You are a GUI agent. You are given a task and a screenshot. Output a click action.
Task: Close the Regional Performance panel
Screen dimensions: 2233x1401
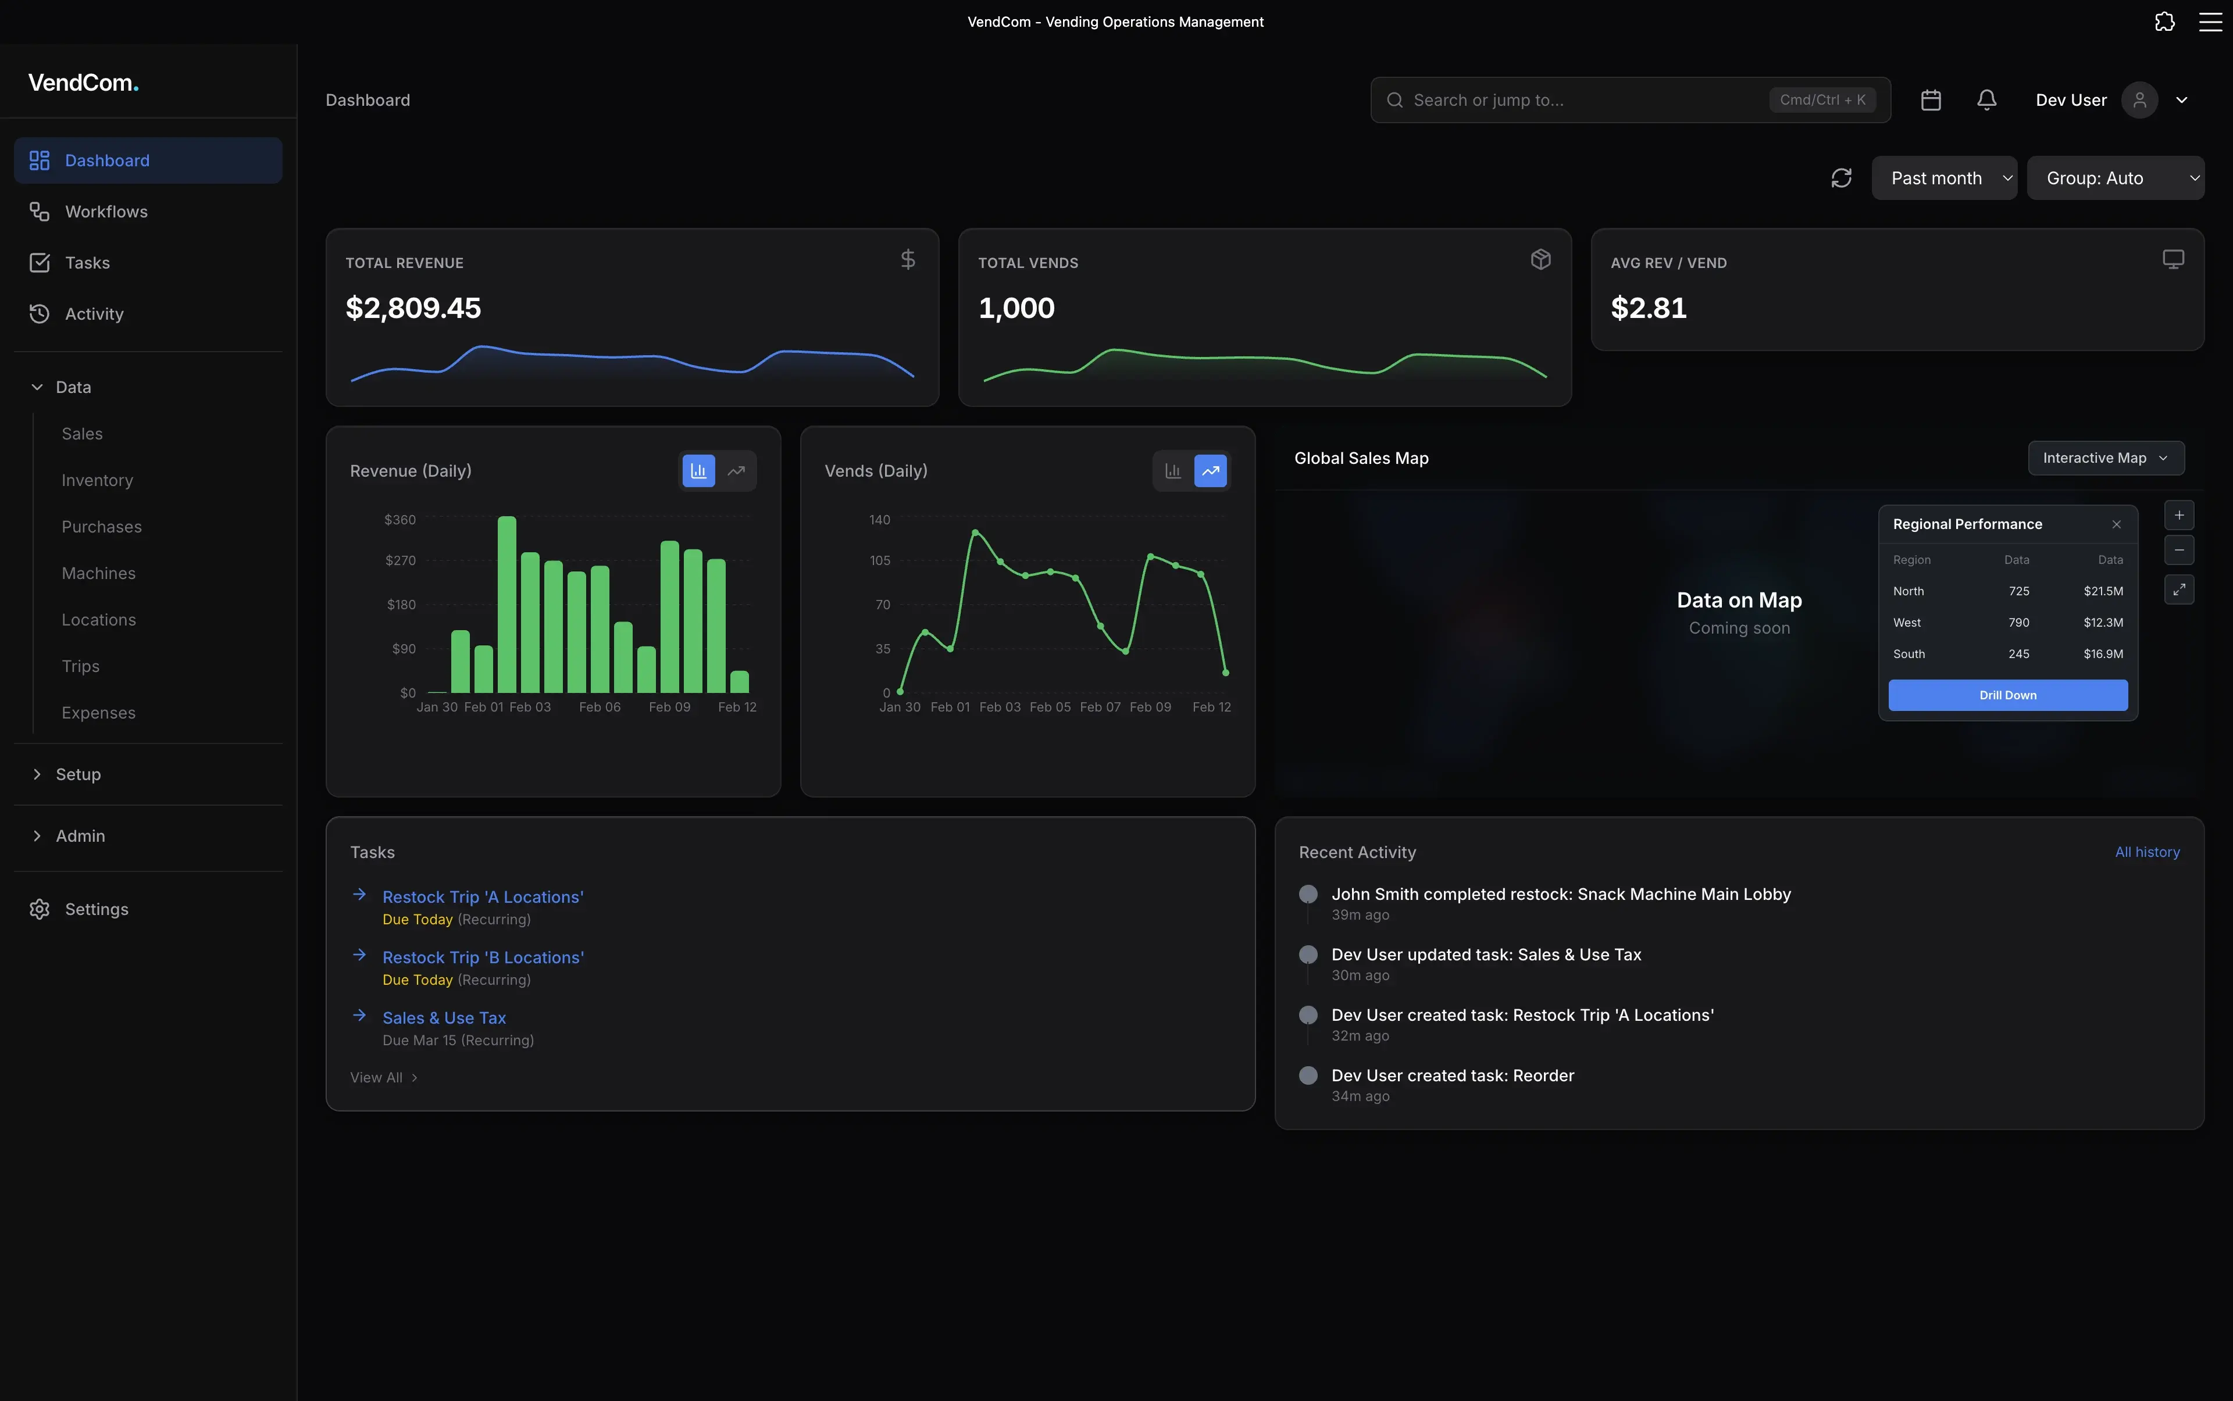point(2116,524)
